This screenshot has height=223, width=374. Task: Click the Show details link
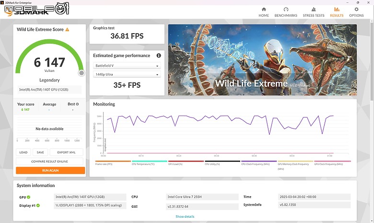(x=185, y=217)
